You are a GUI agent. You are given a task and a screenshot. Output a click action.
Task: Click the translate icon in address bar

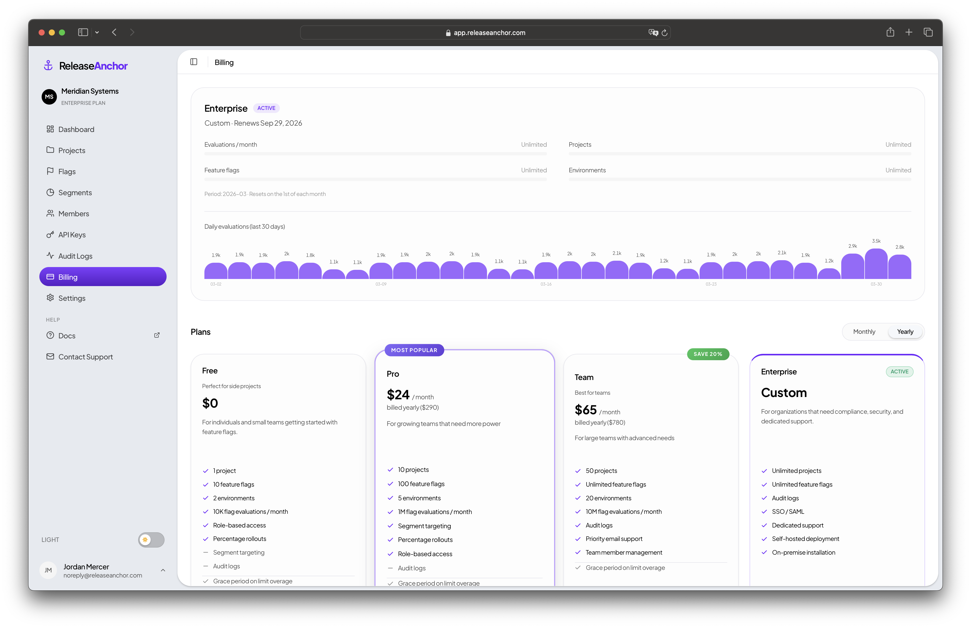pyautogui.click(x=653, y=33)
